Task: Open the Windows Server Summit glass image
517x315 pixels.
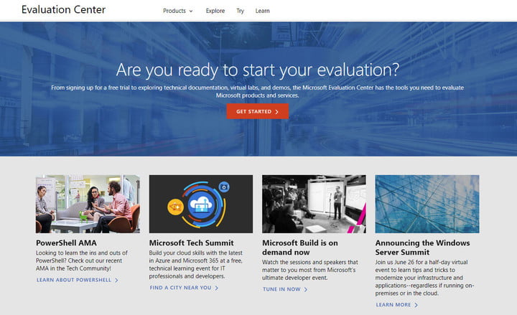Action: pyautogui.click(x=427, y=204)
